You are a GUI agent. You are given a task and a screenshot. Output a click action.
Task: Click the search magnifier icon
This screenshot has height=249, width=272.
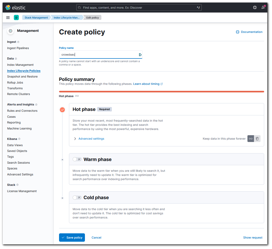click(x=79, y=8)
